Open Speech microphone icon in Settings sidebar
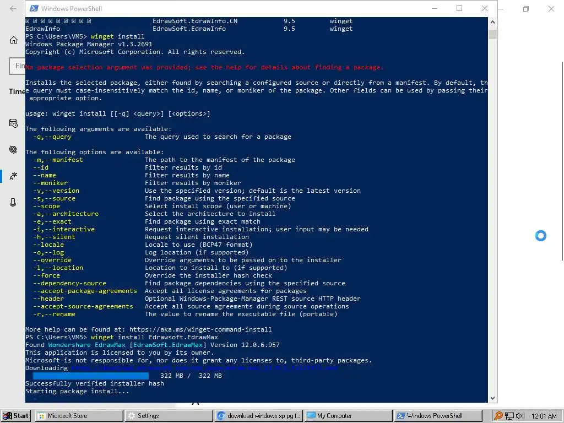The width and height of the screenshot is (564, 423). (x=13, y=203)
